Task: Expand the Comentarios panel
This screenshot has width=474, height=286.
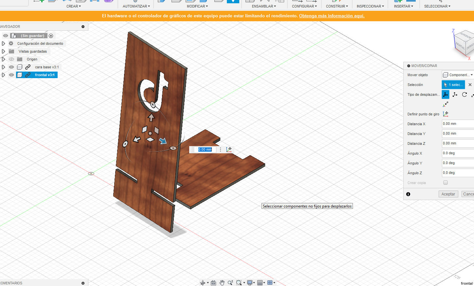Action: 83,283
